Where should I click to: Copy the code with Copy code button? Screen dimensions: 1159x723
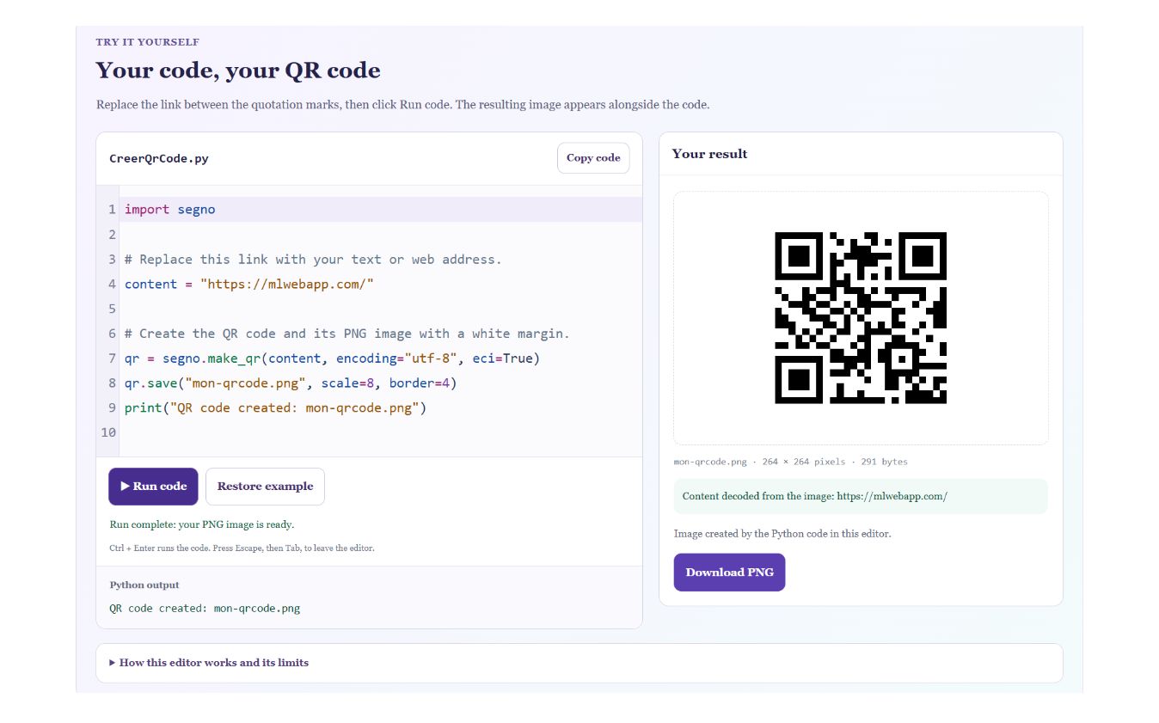(x=593, y=158)
